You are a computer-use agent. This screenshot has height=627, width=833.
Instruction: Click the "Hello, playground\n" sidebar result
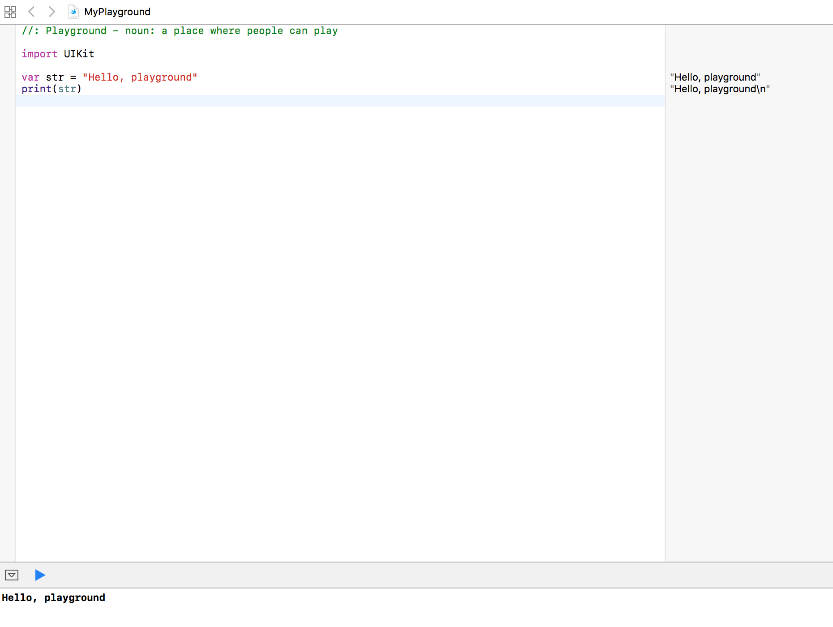(x=720, y=89)
